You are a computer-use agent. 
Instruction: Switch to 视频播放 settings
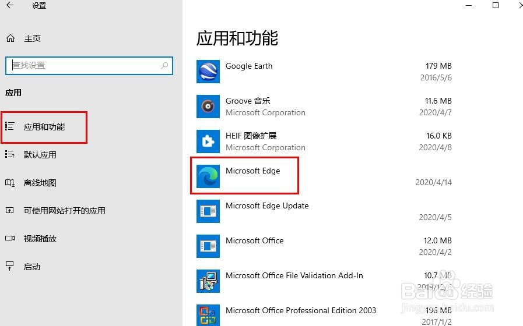[40, 239]
